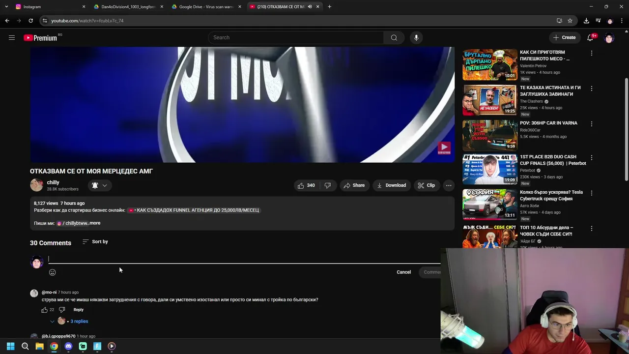Share the video
The height and width of the screenshot is (354, 629).
coord(354,185)
